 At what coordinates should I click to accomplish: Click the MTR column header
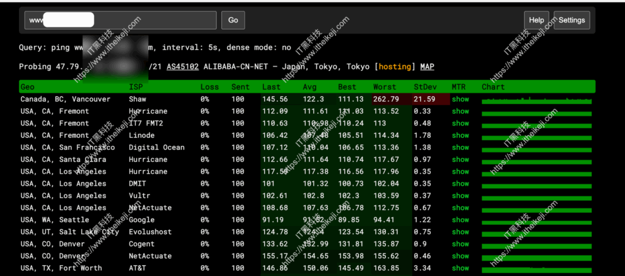point(458,87)
